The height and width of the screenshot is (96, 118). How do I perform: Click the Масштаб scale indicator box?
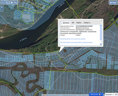coord(111,94)
